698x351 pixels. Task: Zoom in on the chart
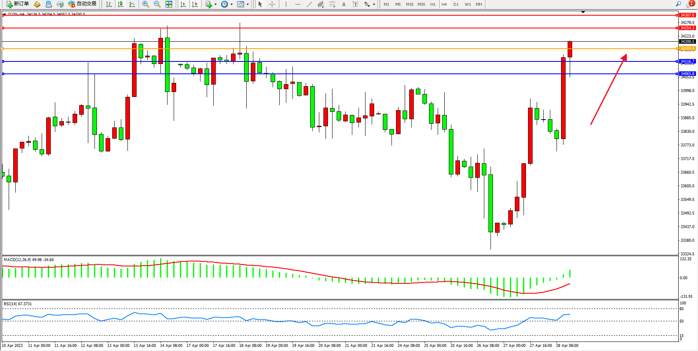pos(146,4)
